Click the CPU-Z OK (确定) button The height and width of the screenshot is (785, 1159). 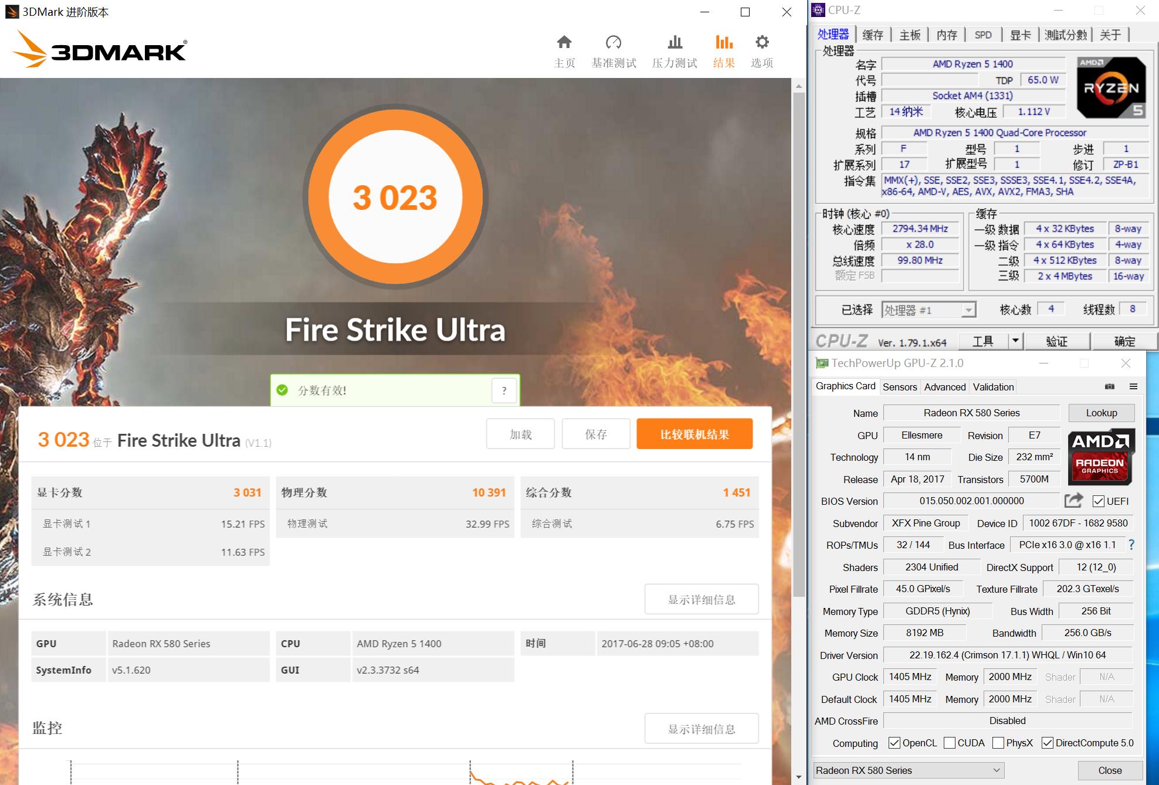1124,341
